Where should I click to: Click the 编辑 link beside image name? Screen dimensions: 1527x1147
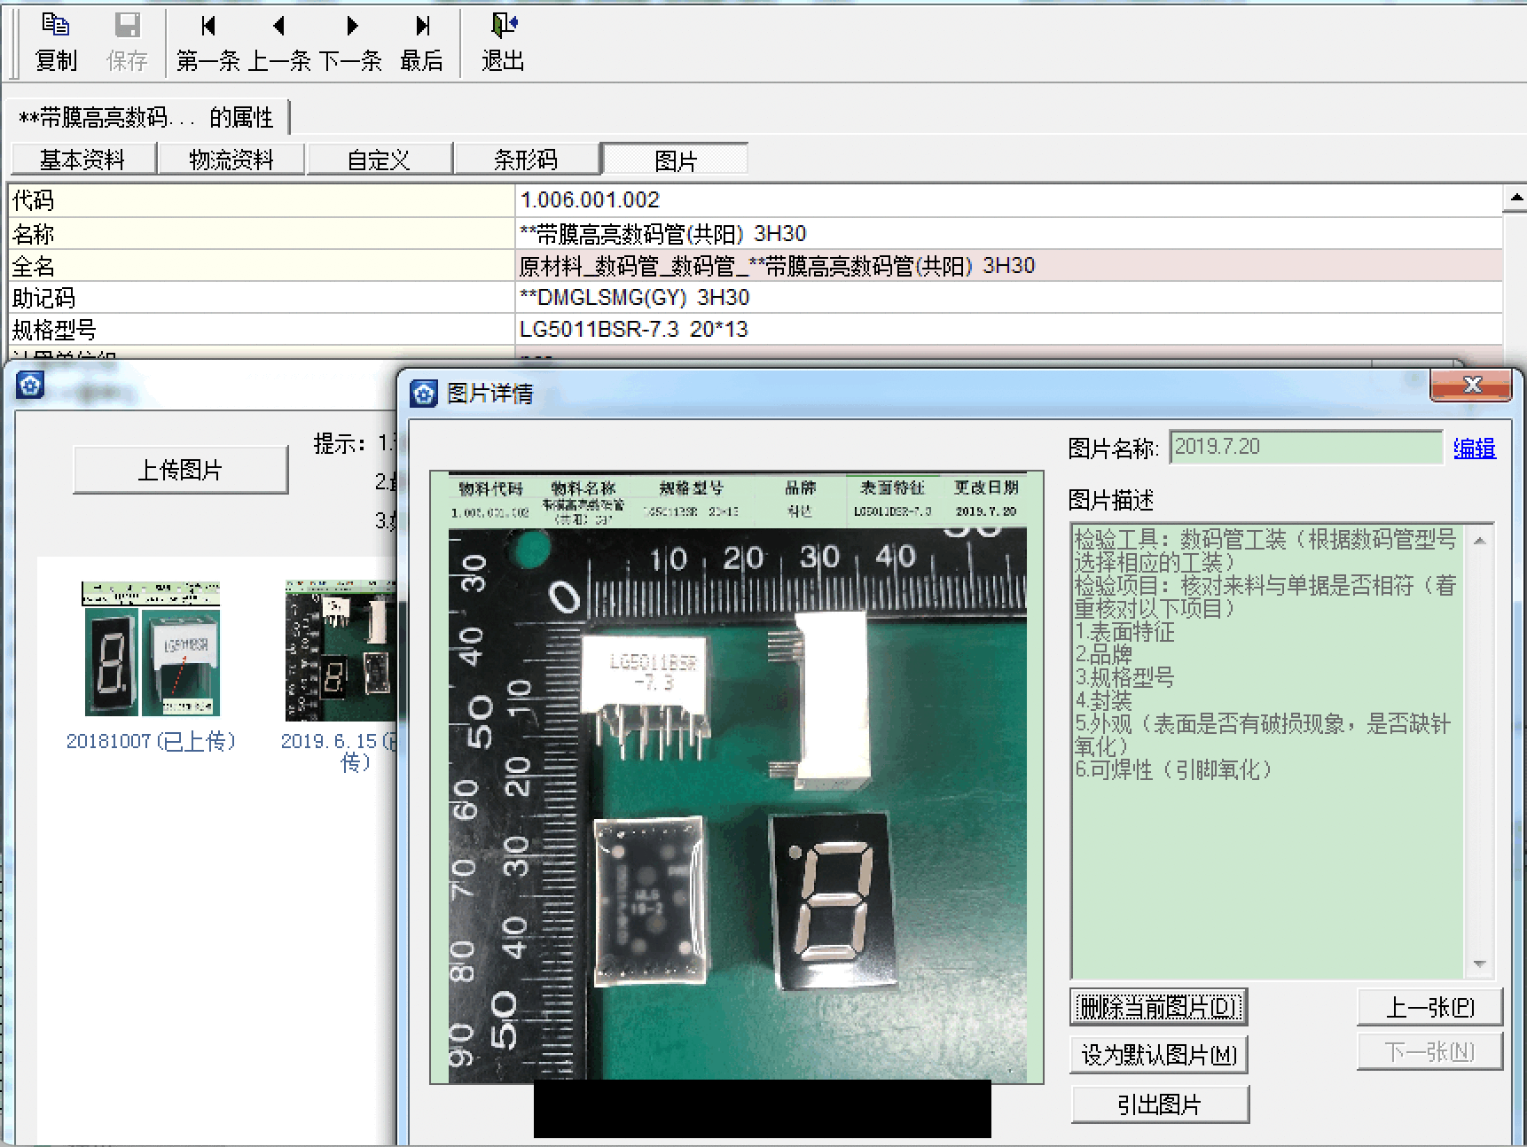coord(1474,449)
